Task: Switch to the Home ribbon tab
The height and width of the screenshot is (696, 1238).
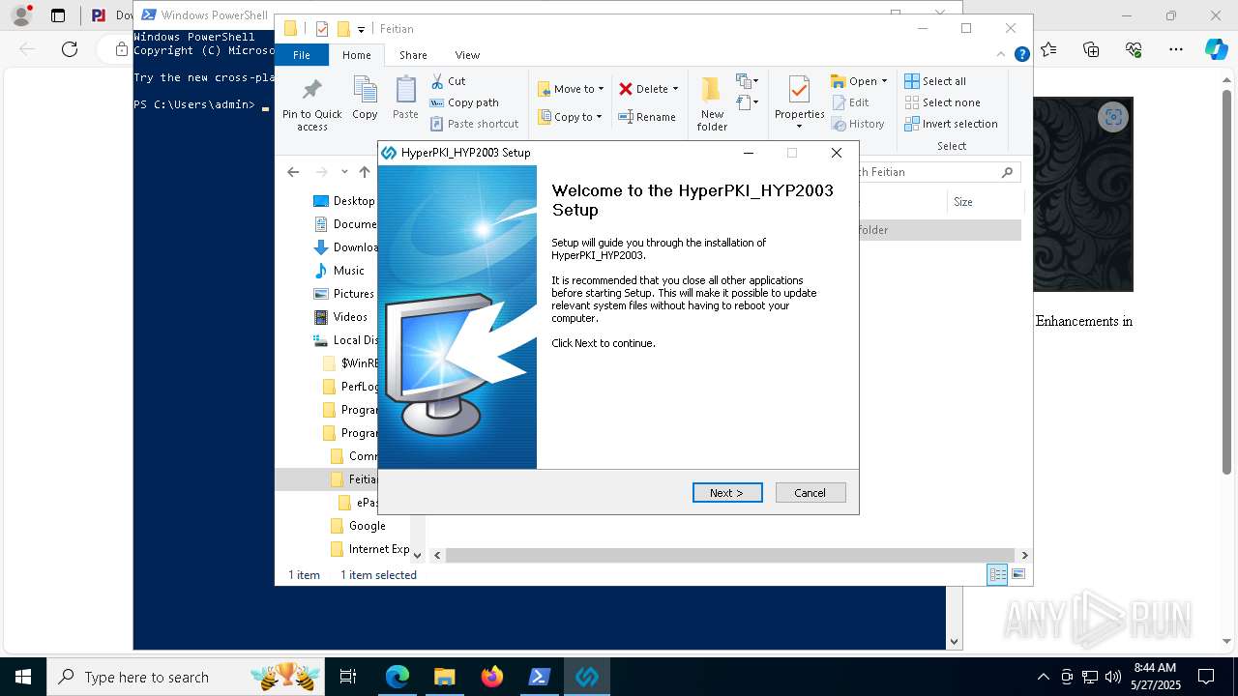Action: pos(356,55)
